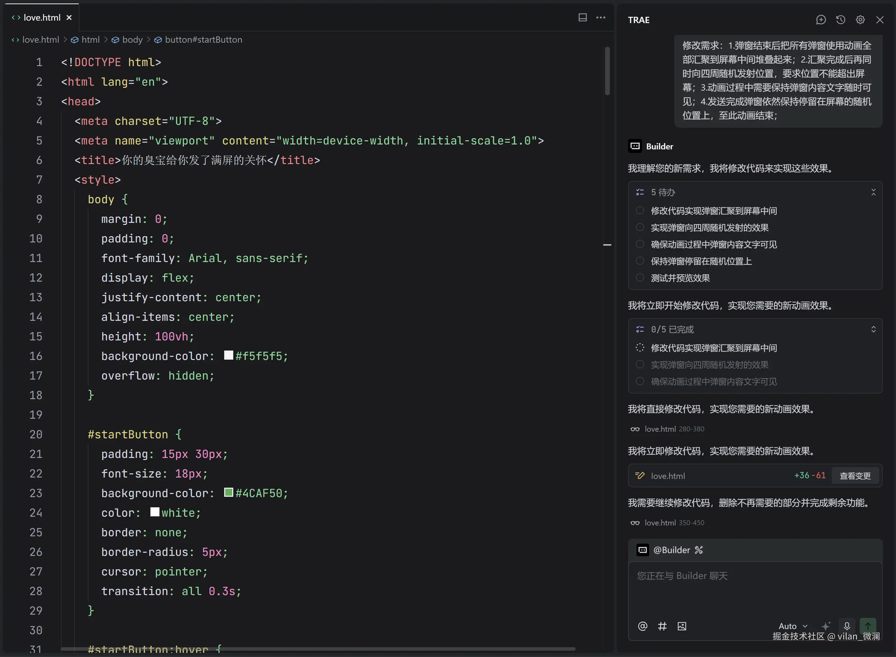Image resolution: width=896 pixels, height=657 pixels.
Task: Expand the 0/5 已完成 progress list
Action: tap(873, 329)
